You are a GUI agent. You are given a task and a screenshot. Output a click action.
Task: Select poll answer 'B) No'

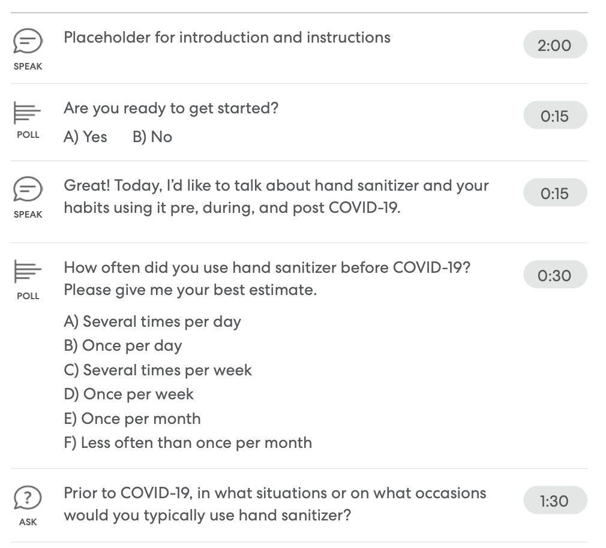(152, 137)
